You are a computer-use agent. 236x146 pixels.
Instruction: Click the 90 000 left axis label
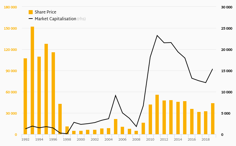pyautogui.click(x=11, y=71)
